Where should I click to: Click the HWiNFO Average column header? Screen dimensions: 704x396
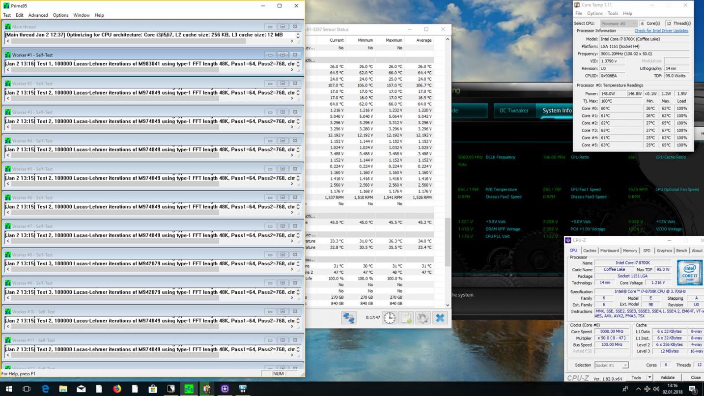(423, 40)
